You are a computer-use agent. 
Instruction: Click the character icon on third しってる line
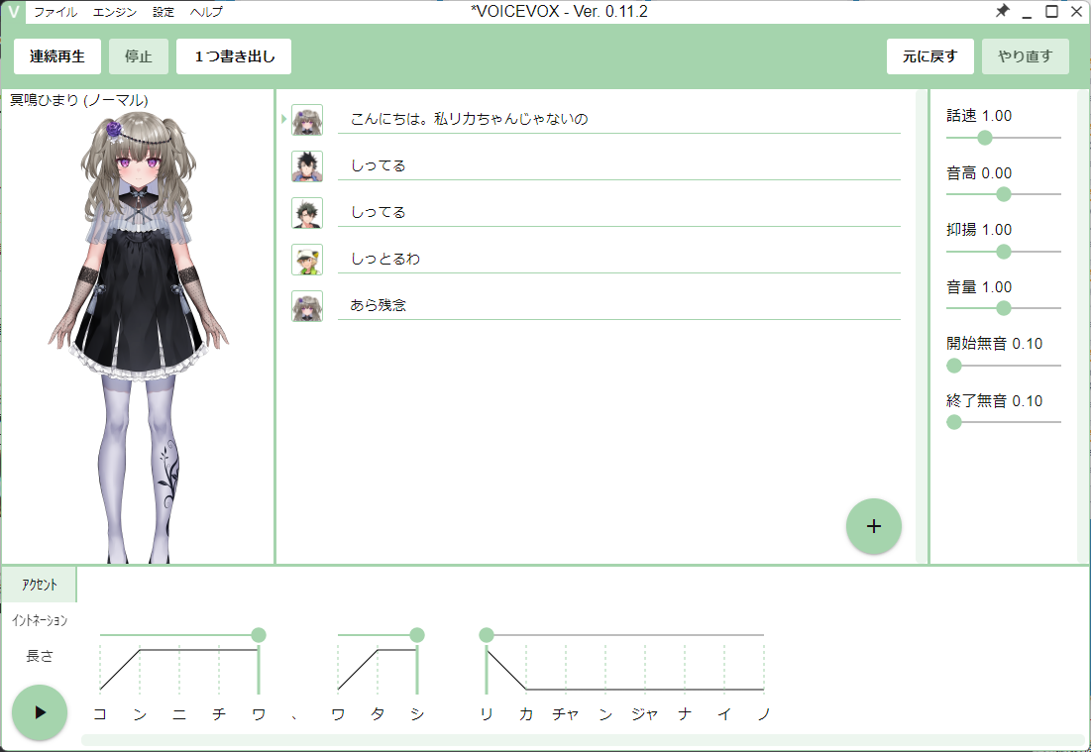tap(307, 212)
